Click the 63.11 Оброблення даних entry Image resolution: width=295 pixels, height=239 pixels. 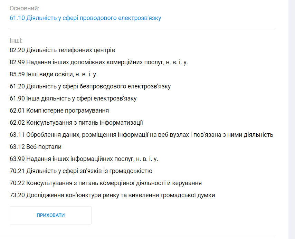pos(142,135)
